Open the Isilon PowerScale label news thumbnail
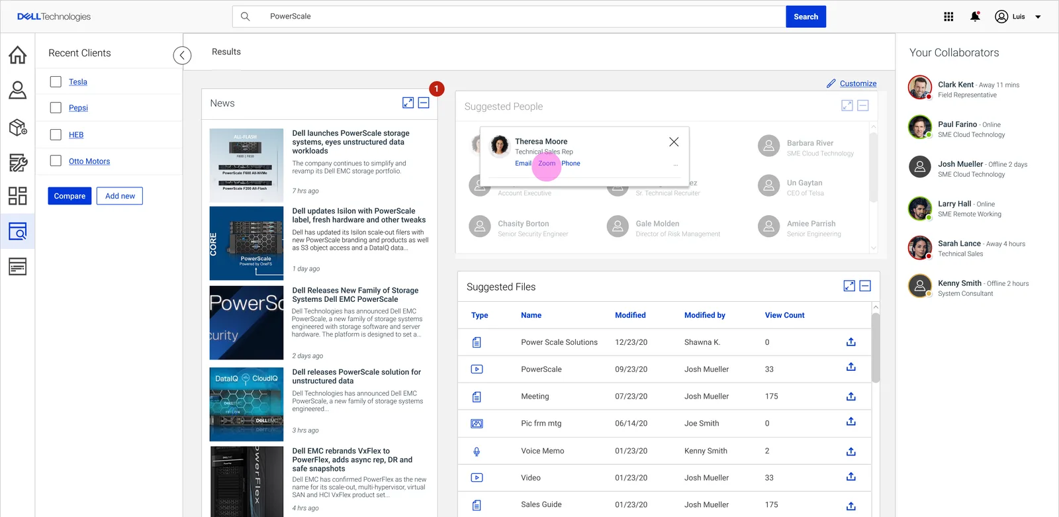 (x=246, y=243)
